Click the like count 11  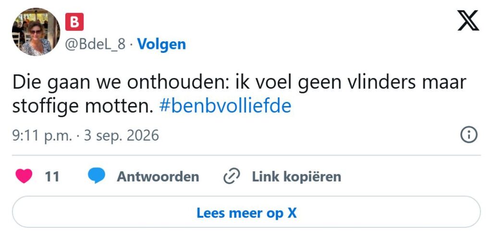52,177
